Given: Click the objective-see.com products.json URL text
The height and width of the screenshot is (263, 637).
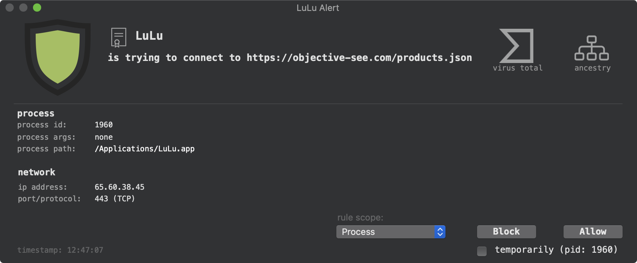Looking at the screenshot, I should pyautogui.click(x=359, y=58).
